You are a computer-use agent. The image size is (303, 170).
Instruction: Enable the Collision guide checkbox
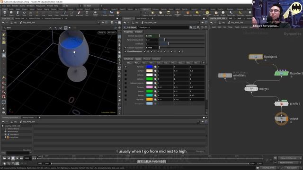(x=126, y=79)
